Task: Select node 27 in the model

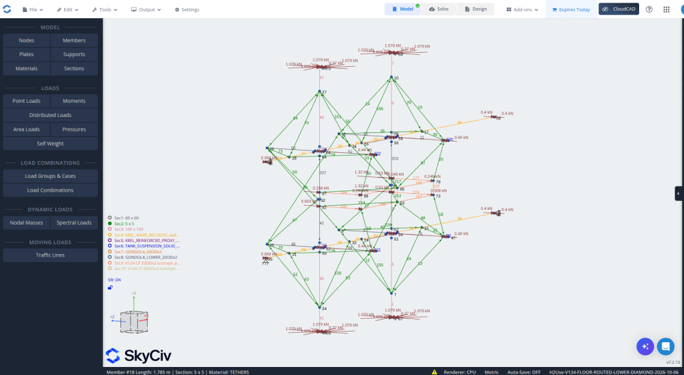Action: [320, 92]
